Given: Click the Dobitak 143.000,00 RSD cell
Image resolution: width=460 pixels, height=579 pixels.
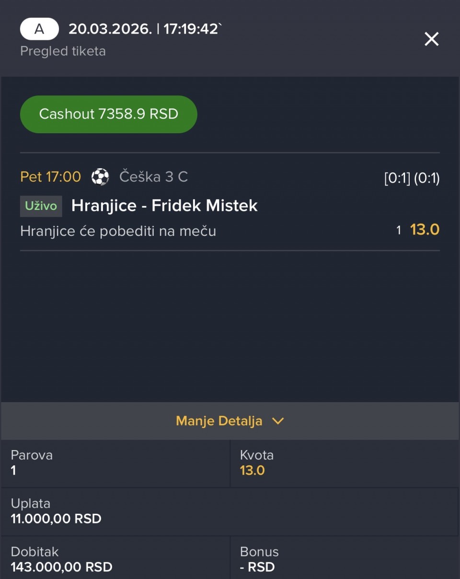Looking at the screenshot, I should pyautogui.click(x=115, y=559).
